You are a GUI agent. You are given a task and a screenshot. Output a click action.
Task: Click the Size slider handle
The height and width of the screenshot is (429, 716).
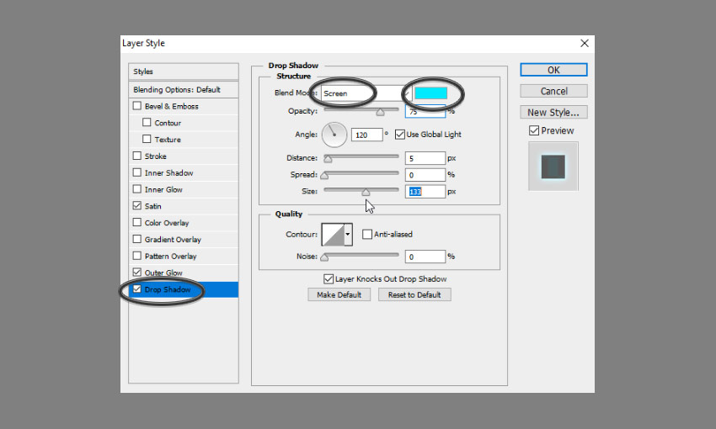pos(366,193)
